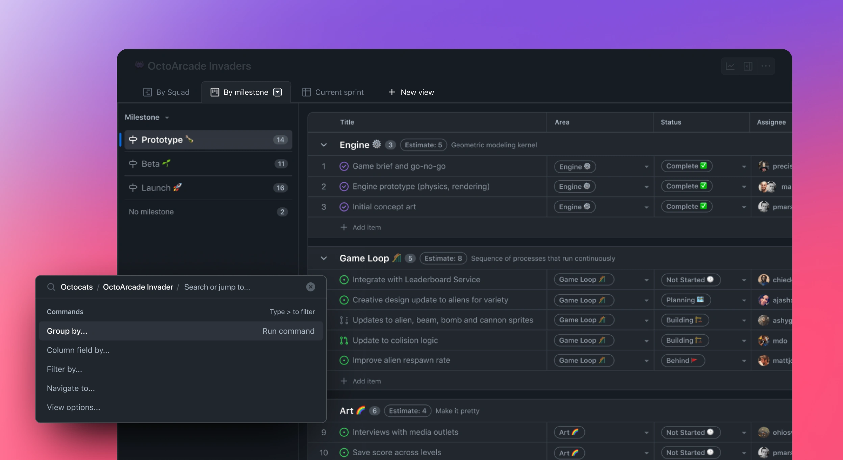The width and height of the screenshot is (843, 460).
Task: Open OctoArcade Invader breadcrumb link
Action: coord(138,287)
